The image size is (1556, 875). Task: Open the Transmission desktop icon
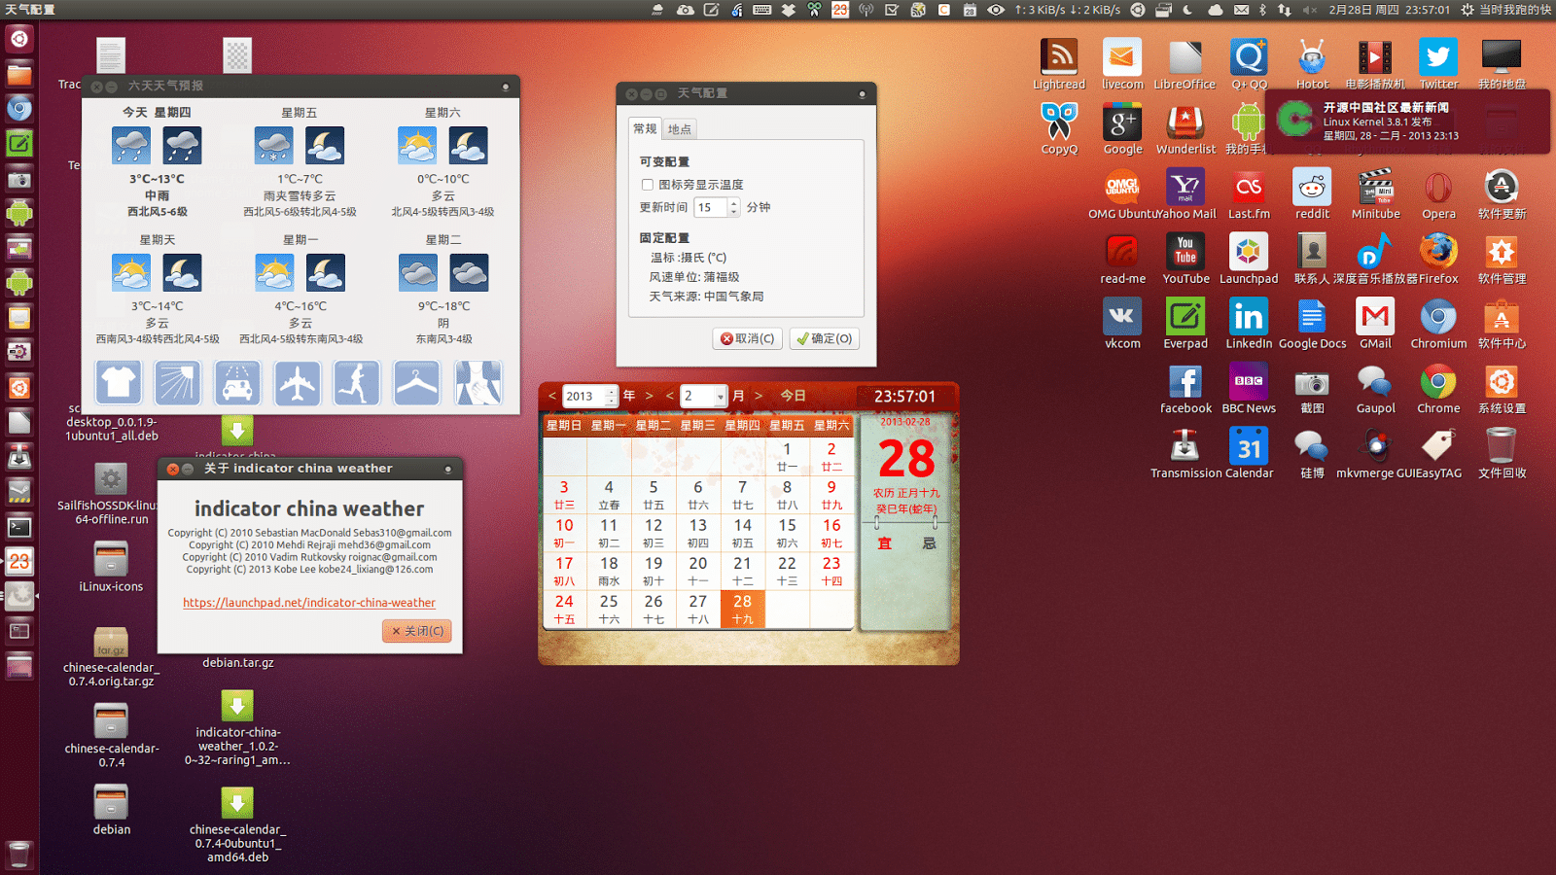point(1185,453)
